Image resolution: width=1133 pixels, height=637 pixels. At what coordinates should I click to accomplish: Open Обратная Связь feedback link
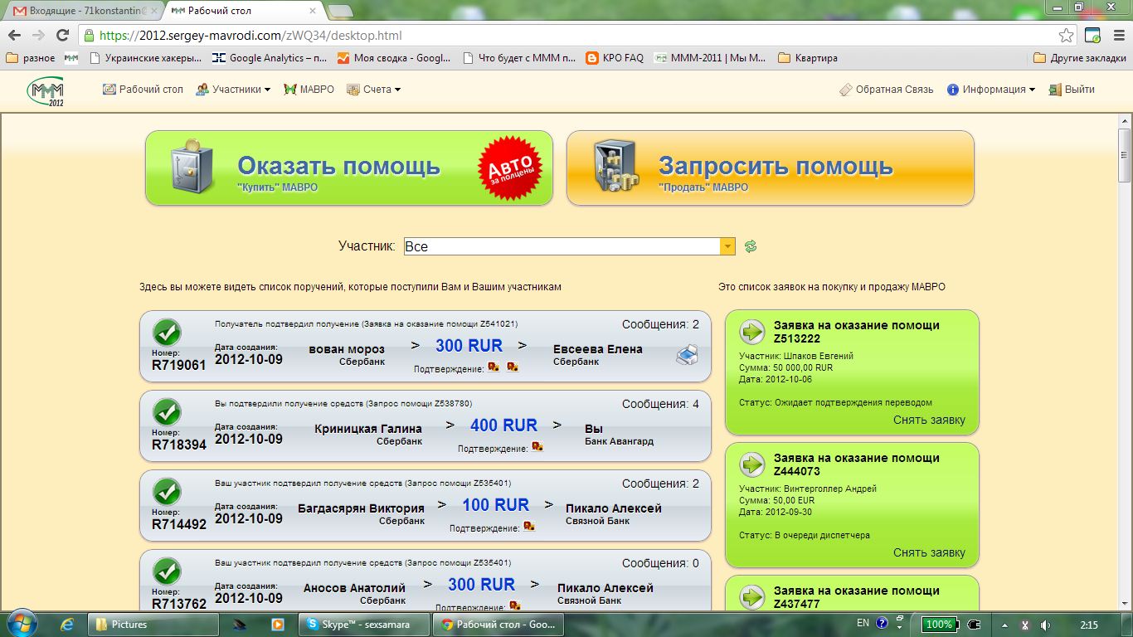886,90
